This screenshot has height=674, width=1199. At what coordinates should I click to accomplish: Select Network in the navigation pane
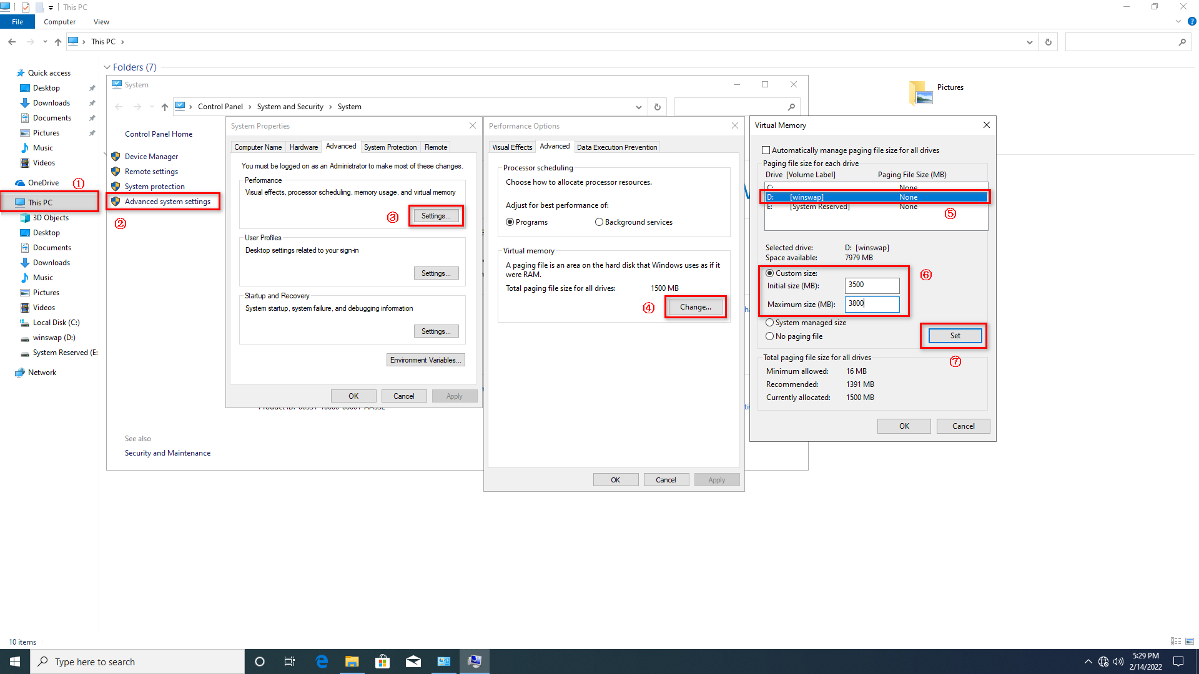coord(42,373)
